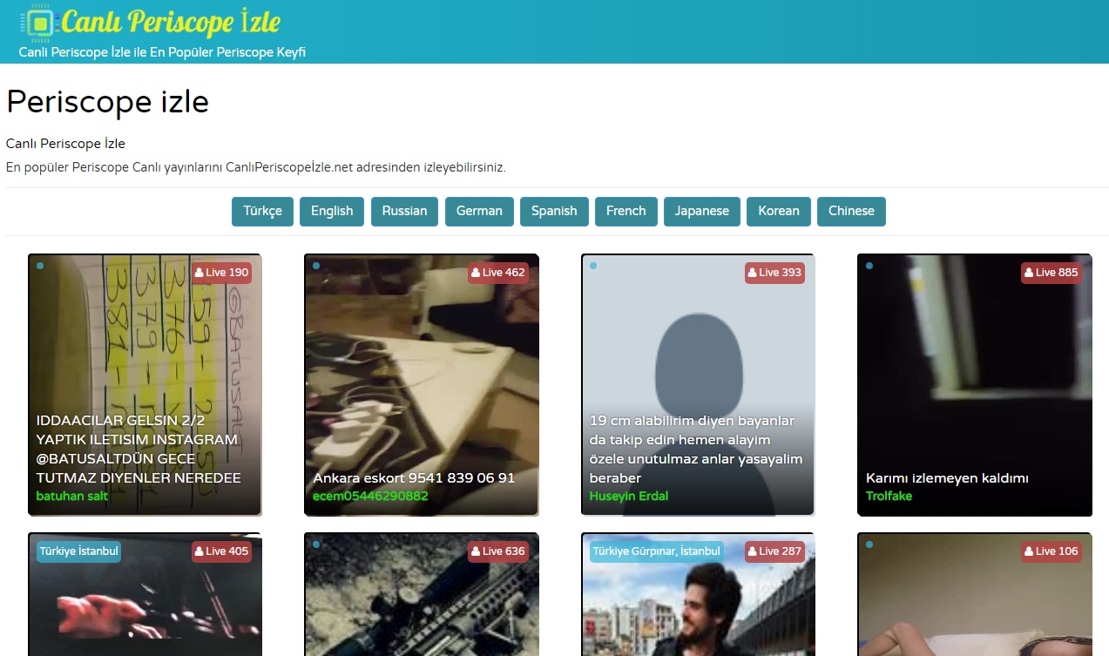This screenshot has width=1109, height=656.
Task: Open the Live 106 stream thumbnail
Action: [974, 594]
